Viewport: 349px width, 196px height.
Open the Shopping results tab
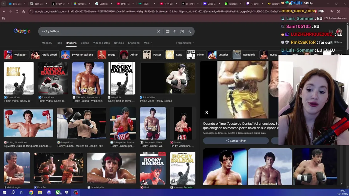pos(134,43)
